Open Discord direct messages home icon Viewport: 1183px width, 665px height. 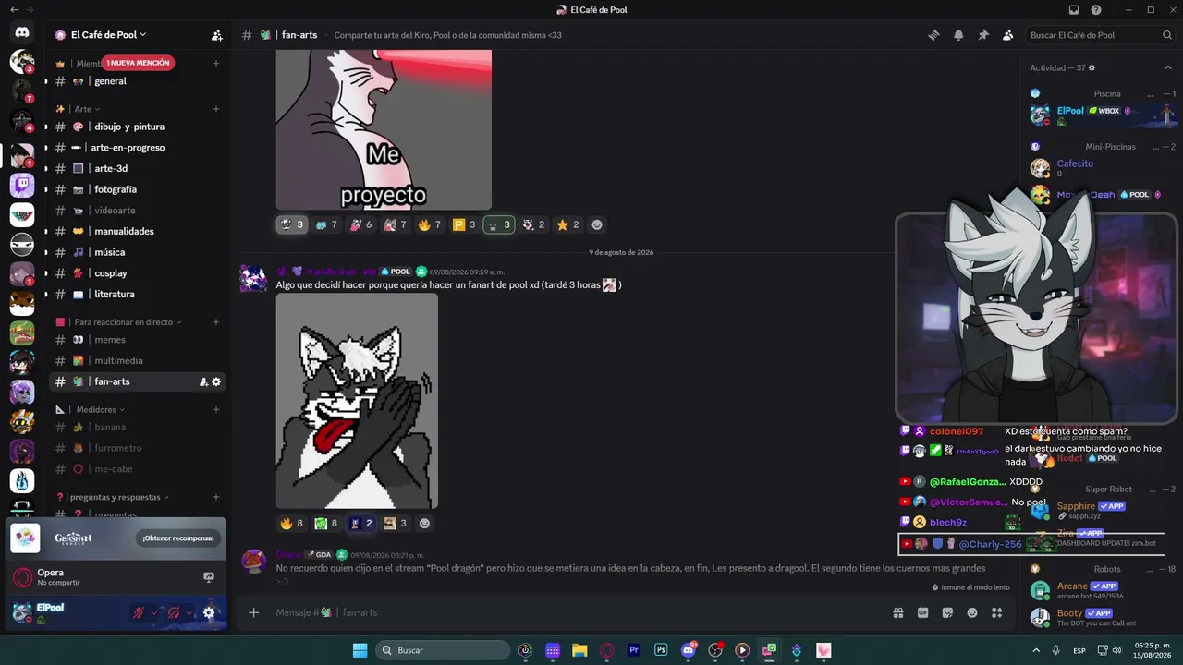[22, 34]
